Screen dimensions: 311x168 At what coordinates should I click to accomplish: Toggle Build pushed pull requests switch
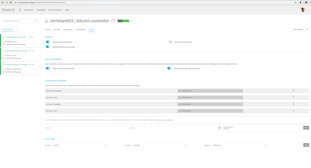click(x=49, y=47)
